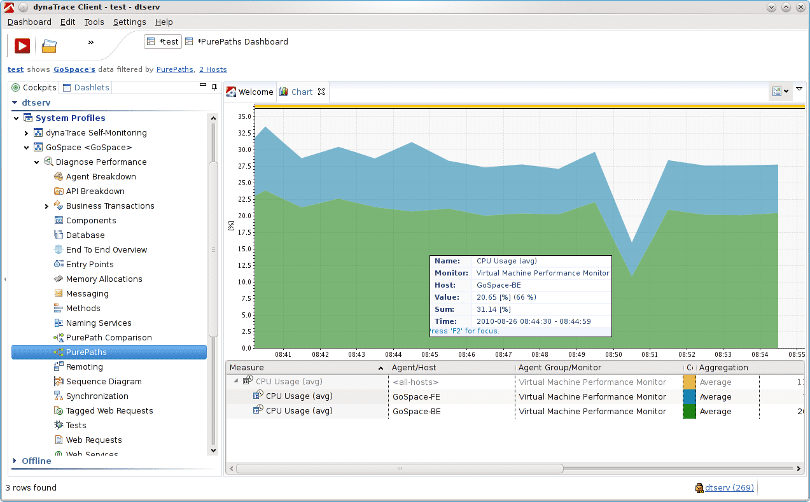Close the Chart tab
The image size is (810, 502).
321,92
